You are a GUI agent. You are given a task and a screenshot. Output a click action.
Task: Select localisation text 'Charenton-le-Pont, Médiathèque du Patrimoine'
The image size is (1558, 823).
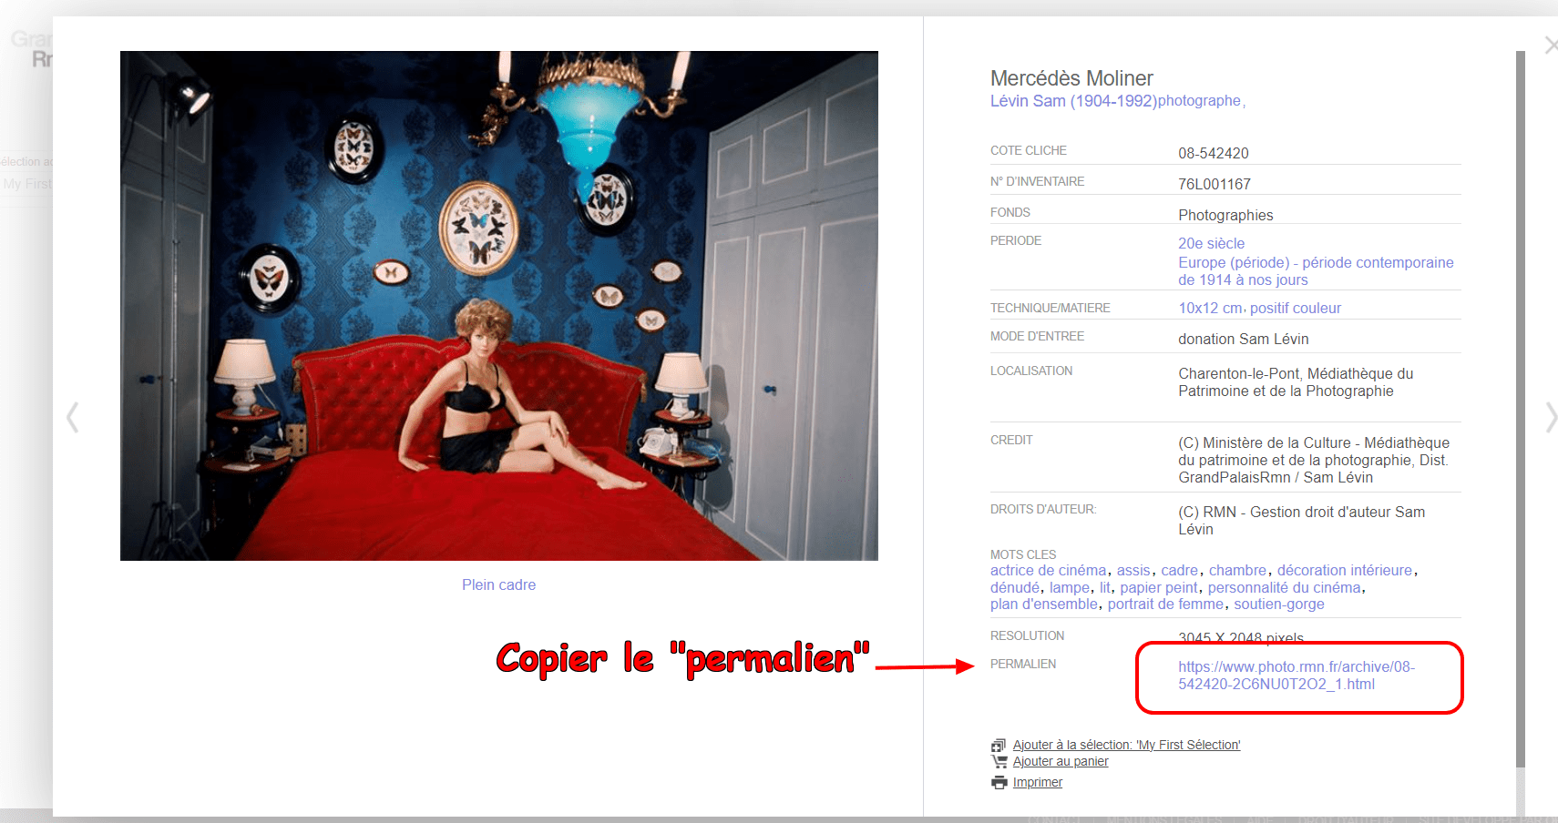[1296, 382]
